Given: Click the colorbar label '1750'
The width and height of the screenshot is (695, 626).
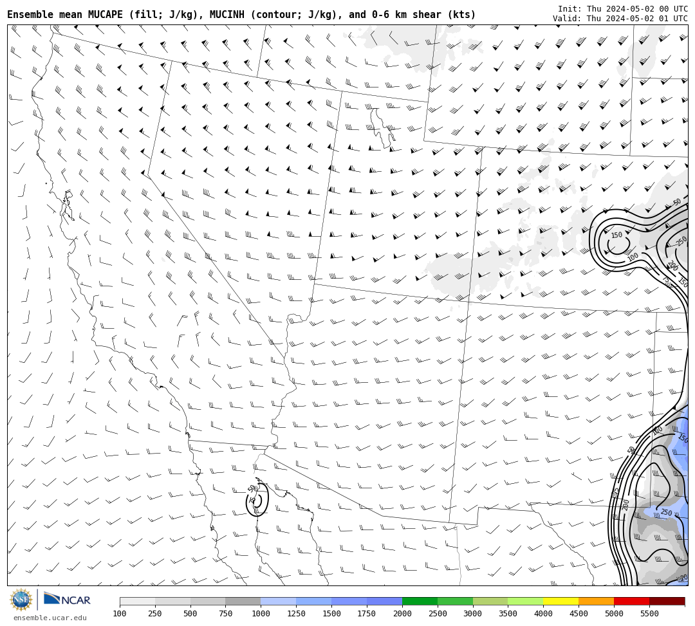Looking at the screenshot, I should 367,614.
